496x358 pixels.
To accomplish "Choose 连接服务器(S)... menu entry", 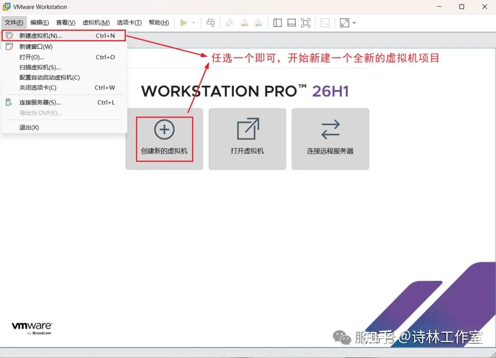I will 64,102.
